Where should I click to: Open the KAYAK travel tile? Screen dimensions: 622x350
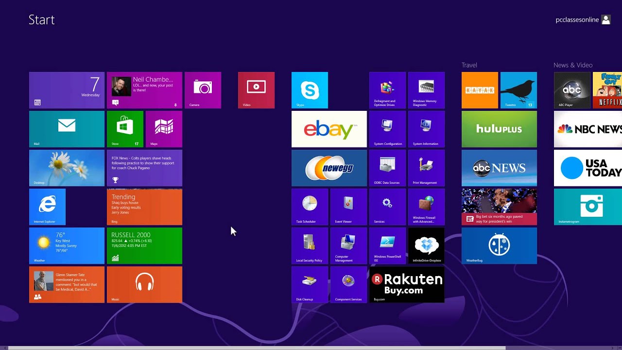click(480, 90)
